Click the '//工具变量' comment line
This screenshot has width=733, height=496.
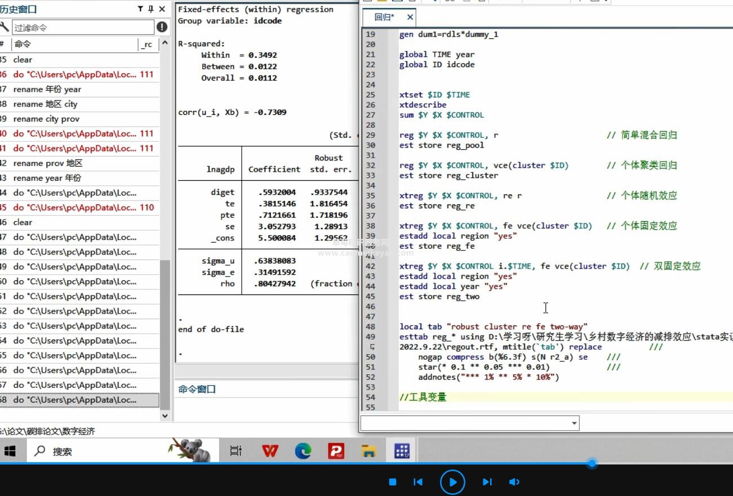[423, 397]
